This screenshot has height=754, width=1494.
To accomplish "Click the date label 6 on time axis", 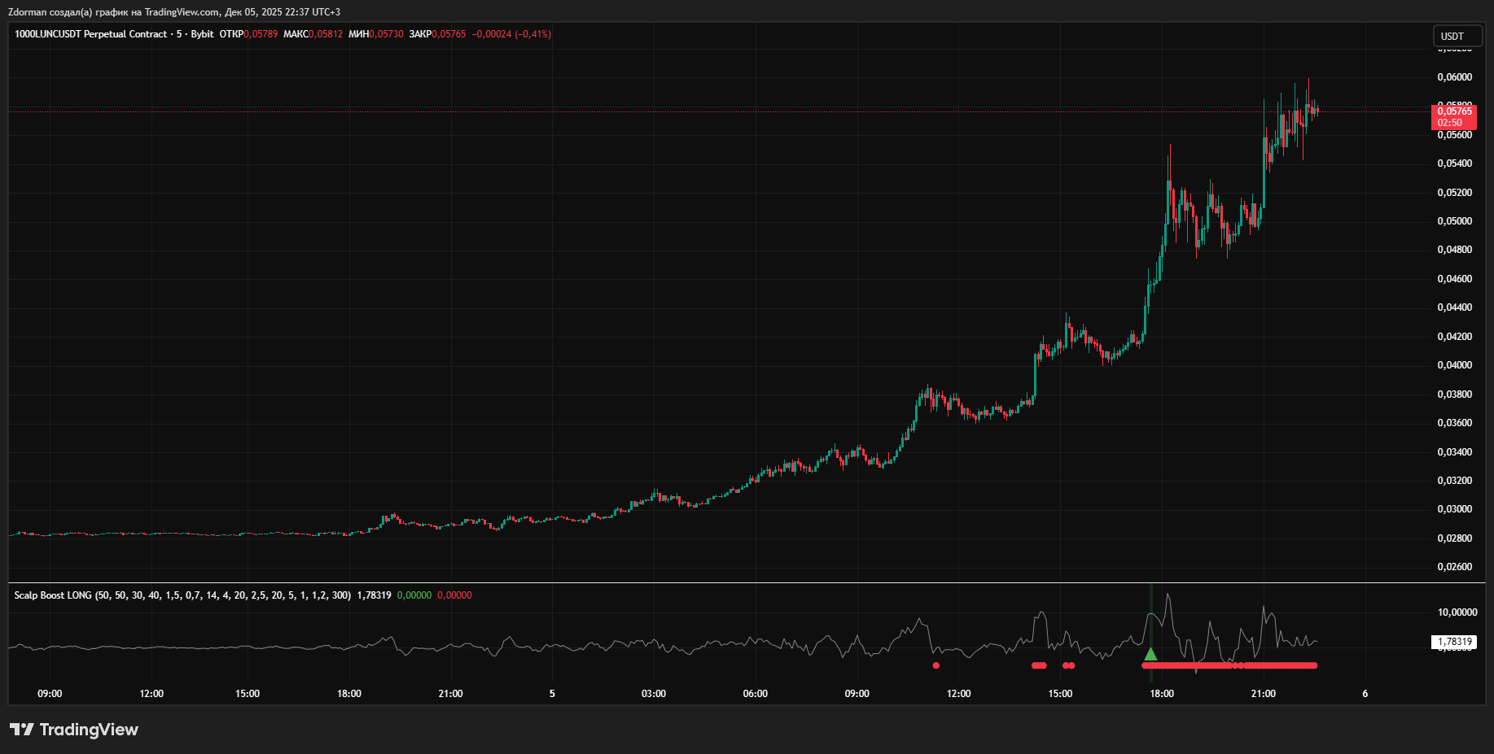I will click(x=1365, y=694).
